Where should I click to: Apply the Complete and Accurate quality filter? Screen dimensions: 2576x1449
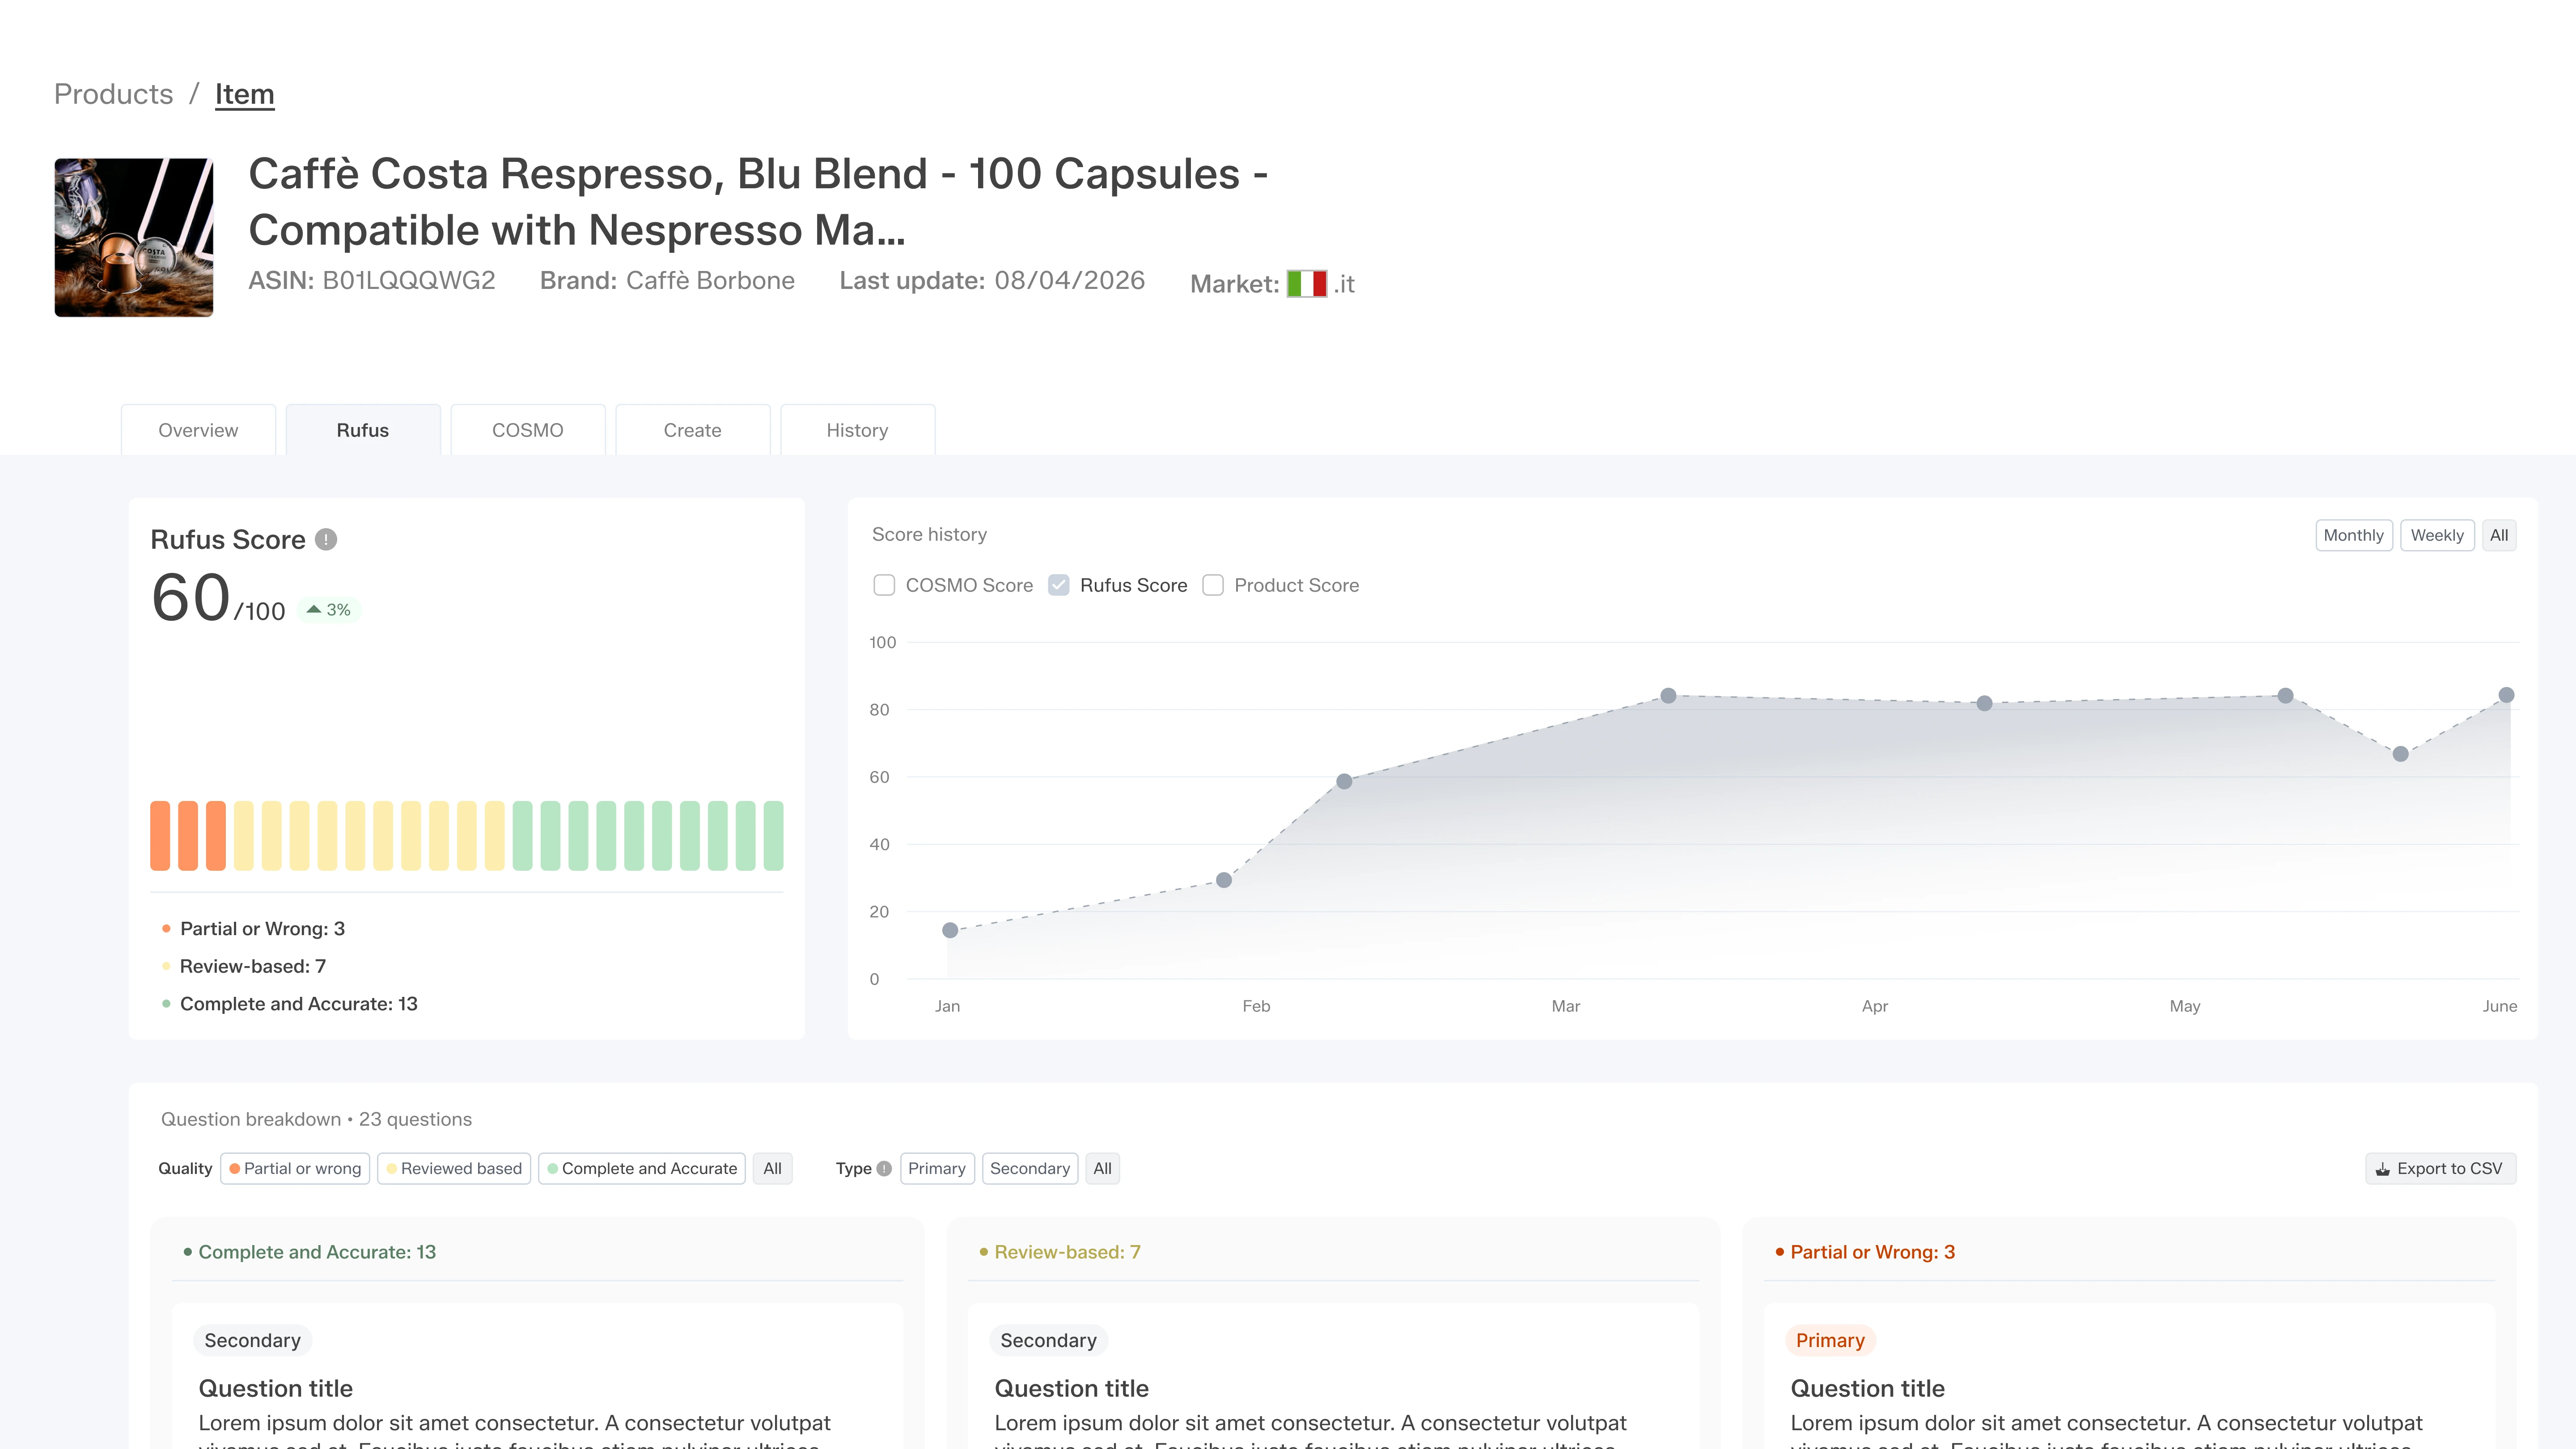(x=642, y=1168)
